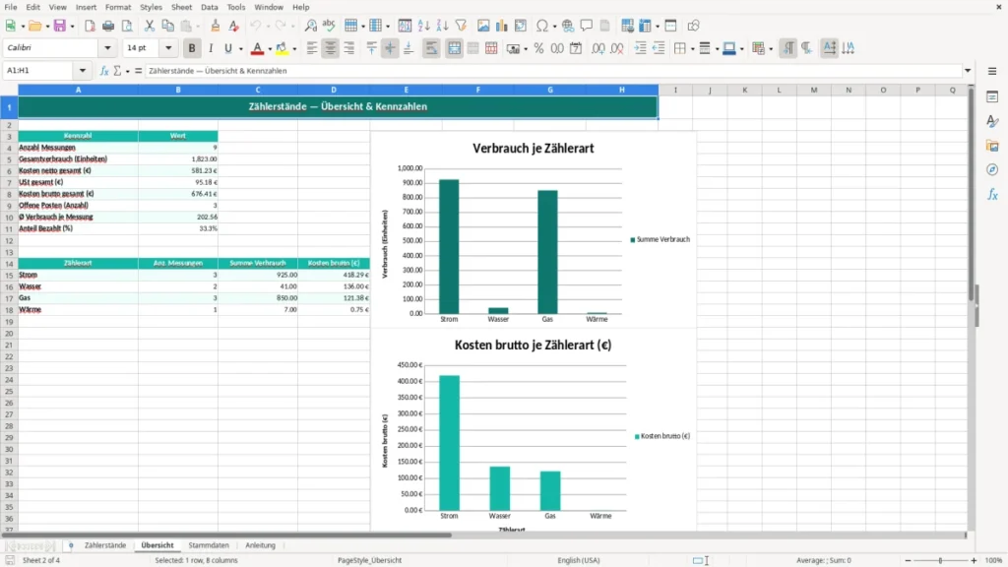Apply AutoFilter funnel icon
This screenshot has width=1008, height=567.
click(x=461, y=26)
